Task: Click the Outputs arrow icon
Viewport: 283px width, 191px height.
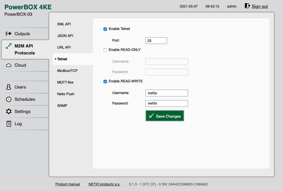Action: pyautogui.click(x=8, y=33)
